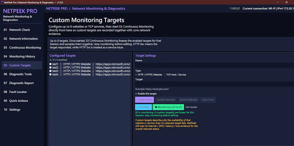Screen dimensions: 294x146
Task: Open 10 Settings page
Action: click(x=22, y=110)
